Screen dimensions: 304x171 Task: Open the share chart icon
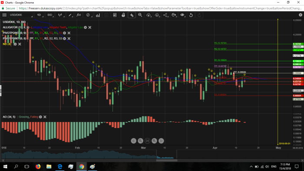(165, 15)
